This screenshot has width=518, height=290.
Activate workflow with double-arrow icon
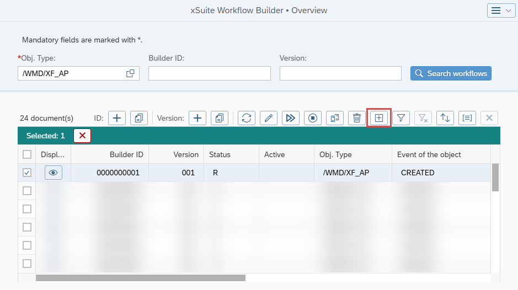coord(291,118)
